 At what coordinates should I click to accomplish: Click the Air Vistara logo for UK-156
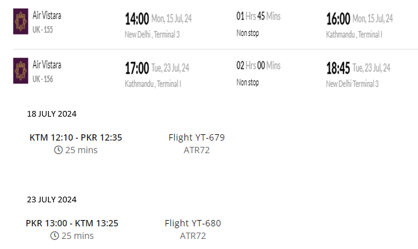click(x=21, y=71)
